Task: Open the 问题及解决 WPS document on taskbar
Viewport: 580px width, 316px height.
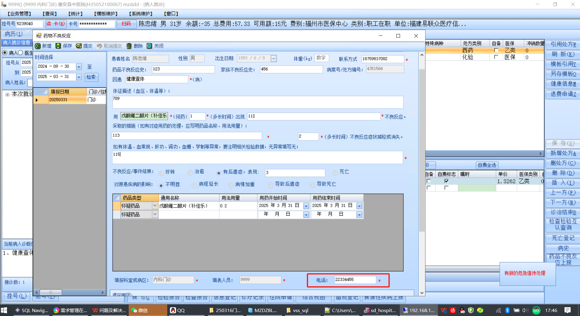Action: pos(109,310)
